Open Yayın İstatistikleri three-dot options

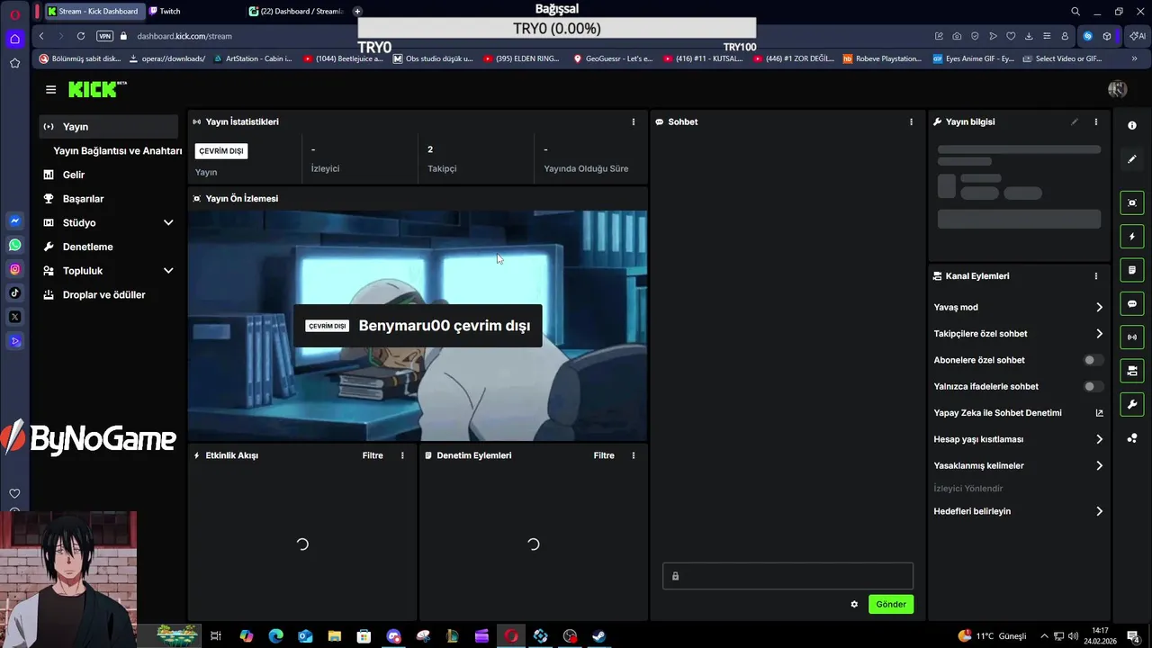[633, 121]
